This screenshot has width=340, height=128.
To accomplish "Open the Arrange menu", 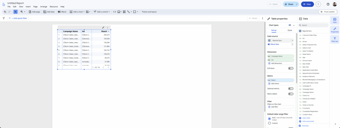I will tap(43, 7).
